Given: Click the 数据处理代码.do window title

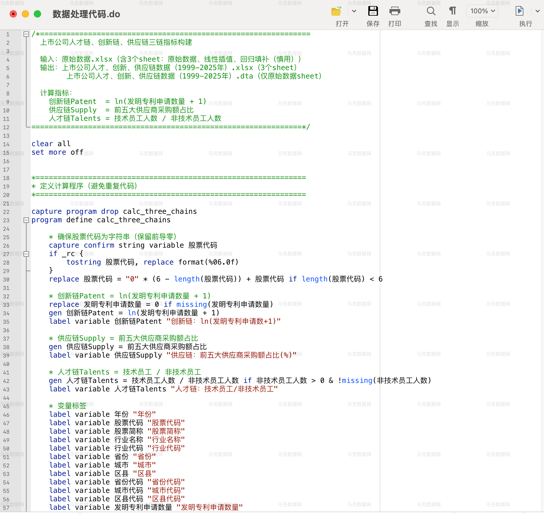Looking at the screenshot, I should coord(86,14).
